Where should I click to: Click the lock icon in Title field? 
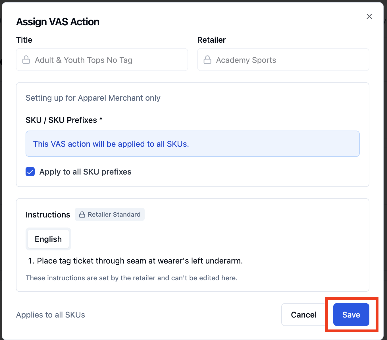(26, 60)
